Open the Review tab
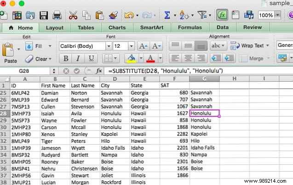The height and width of the screenshot is (185, 293). (253, 28)
